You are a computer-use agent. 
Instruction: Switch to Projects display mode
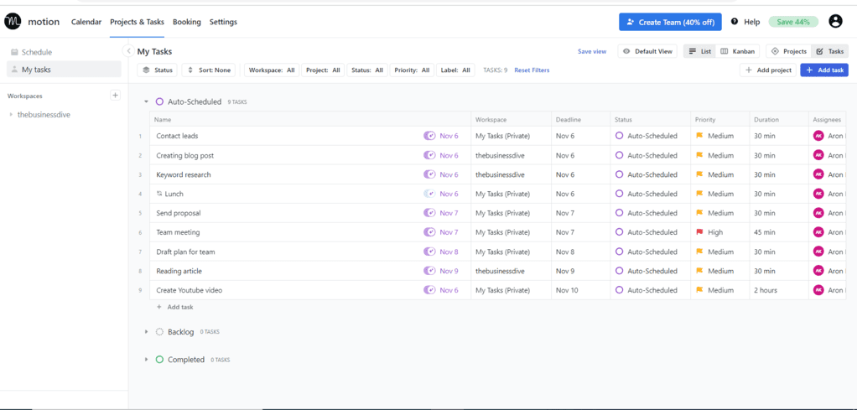coord(789,51)
